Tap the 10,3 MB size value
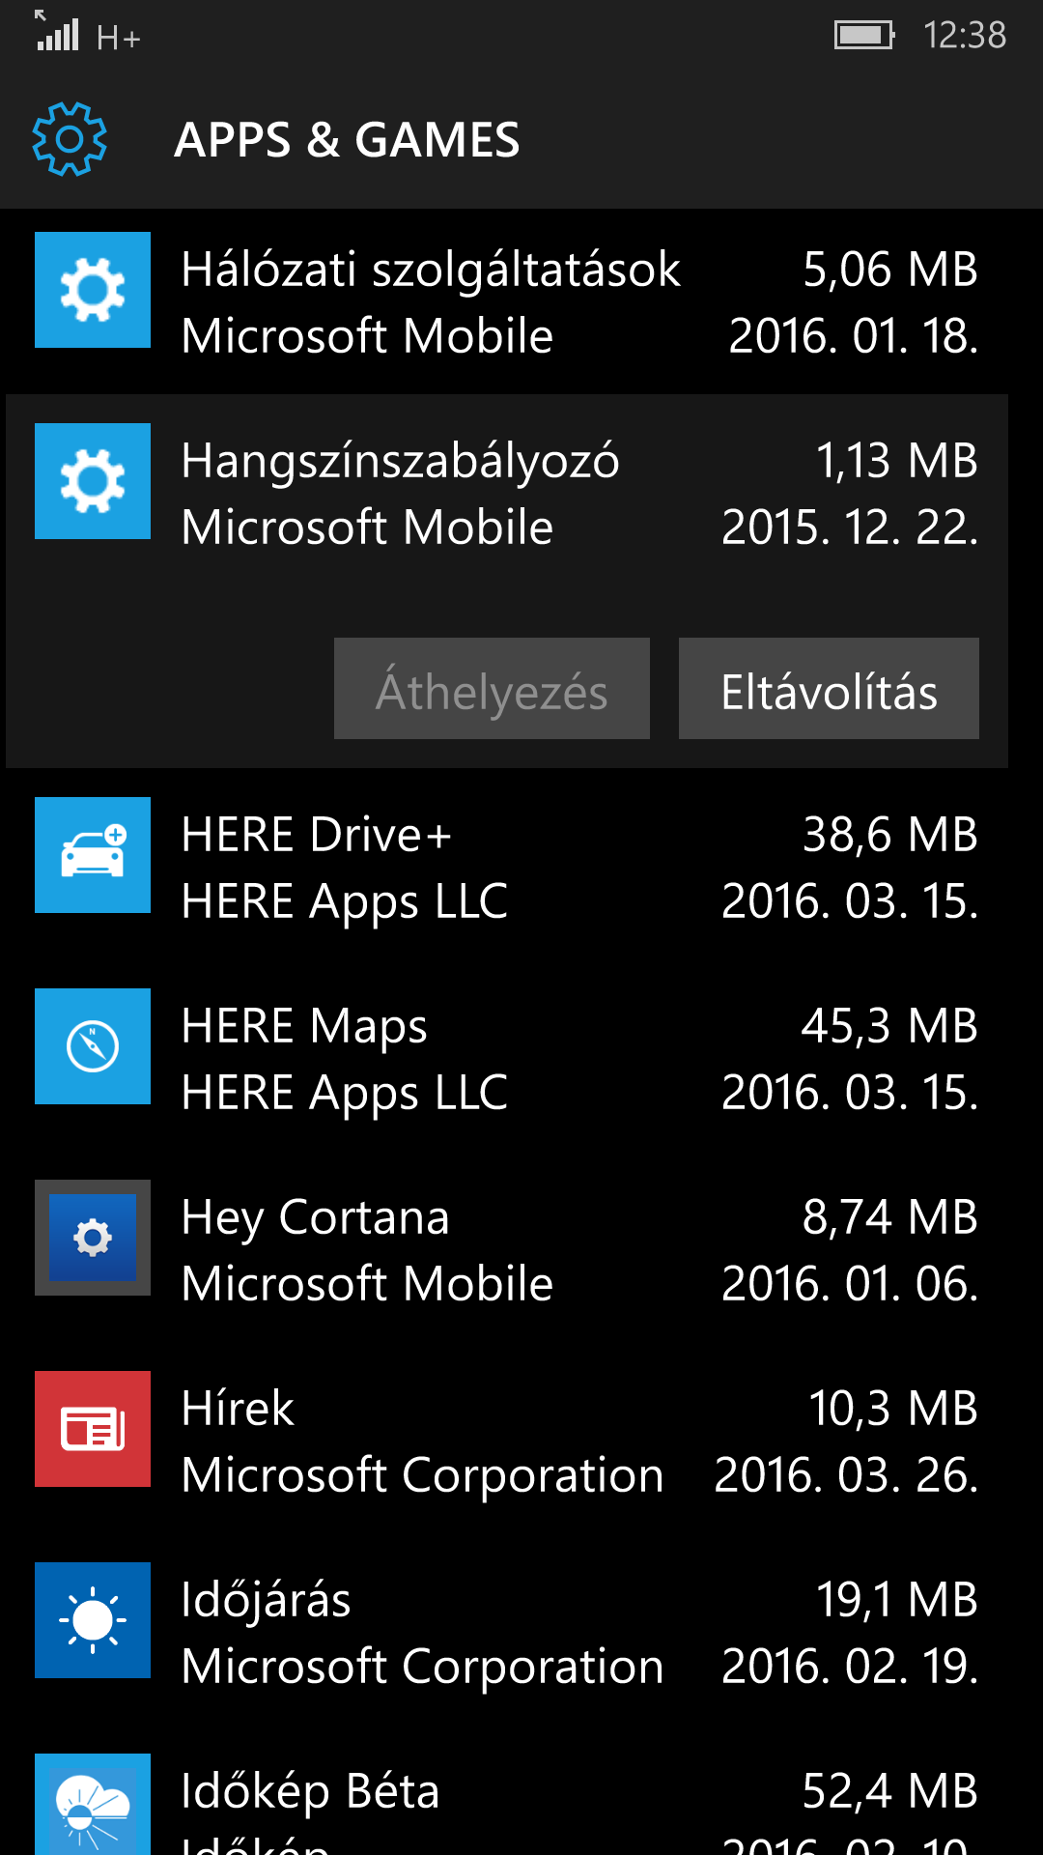1043x1855 pixels. 893,1409
